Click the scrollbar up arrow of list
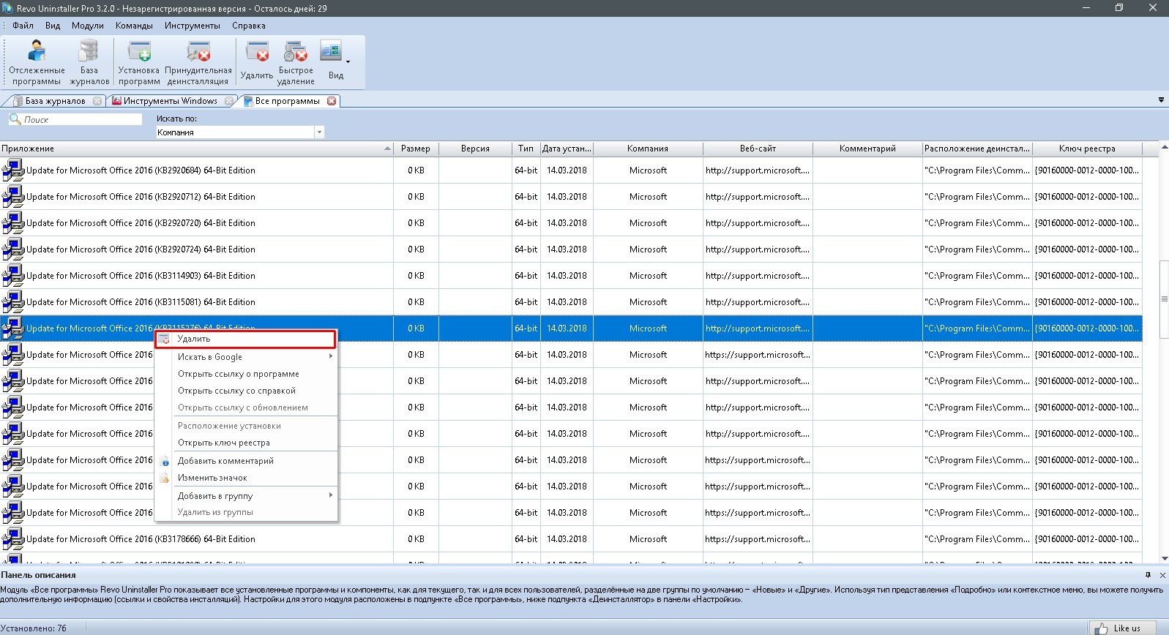Image resolution: width=1169 pixels, height=635 pixels. click(1164, 149)
